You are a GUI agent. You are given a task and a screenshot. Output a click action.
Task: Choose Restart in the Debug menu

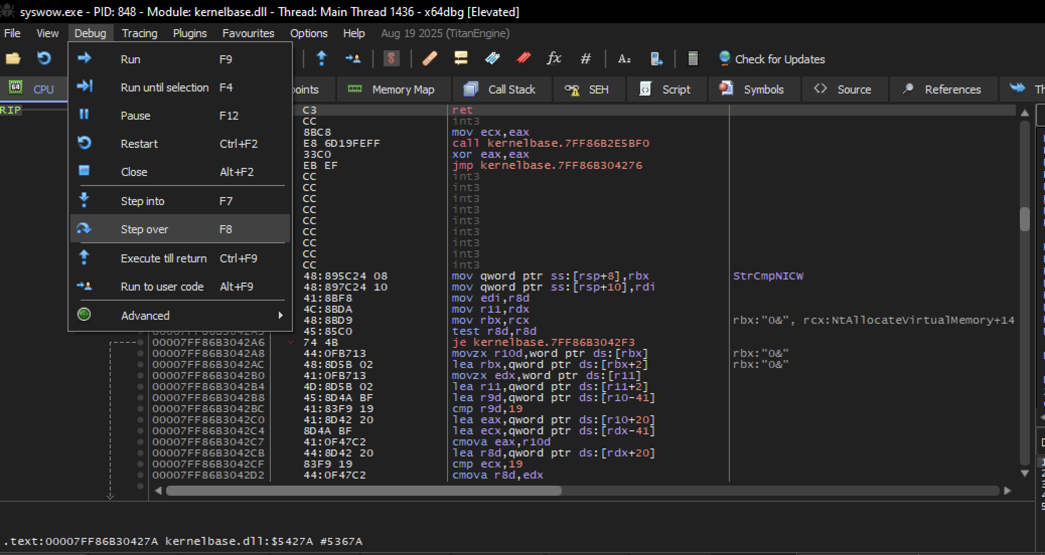pyautogui.click(x=180, y=144)
